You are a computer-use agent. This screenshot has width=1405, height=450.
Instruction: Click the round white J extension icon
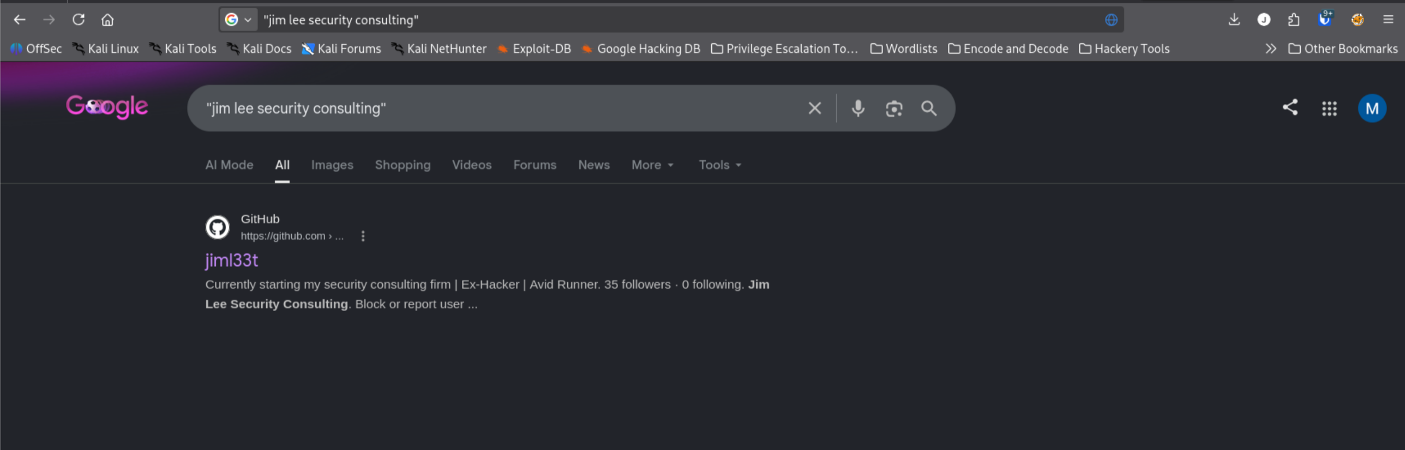pos(1264,20)
